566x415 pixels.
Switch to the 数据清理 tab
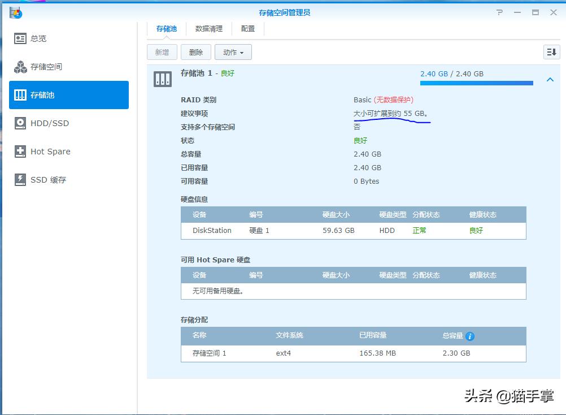pos(209,28)
